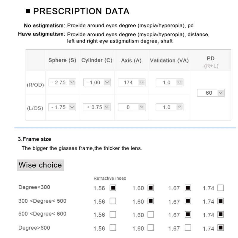238x238 pixels.
Task: Check 1.56 box for 300<Degree<500
Action: coord(113,201)
